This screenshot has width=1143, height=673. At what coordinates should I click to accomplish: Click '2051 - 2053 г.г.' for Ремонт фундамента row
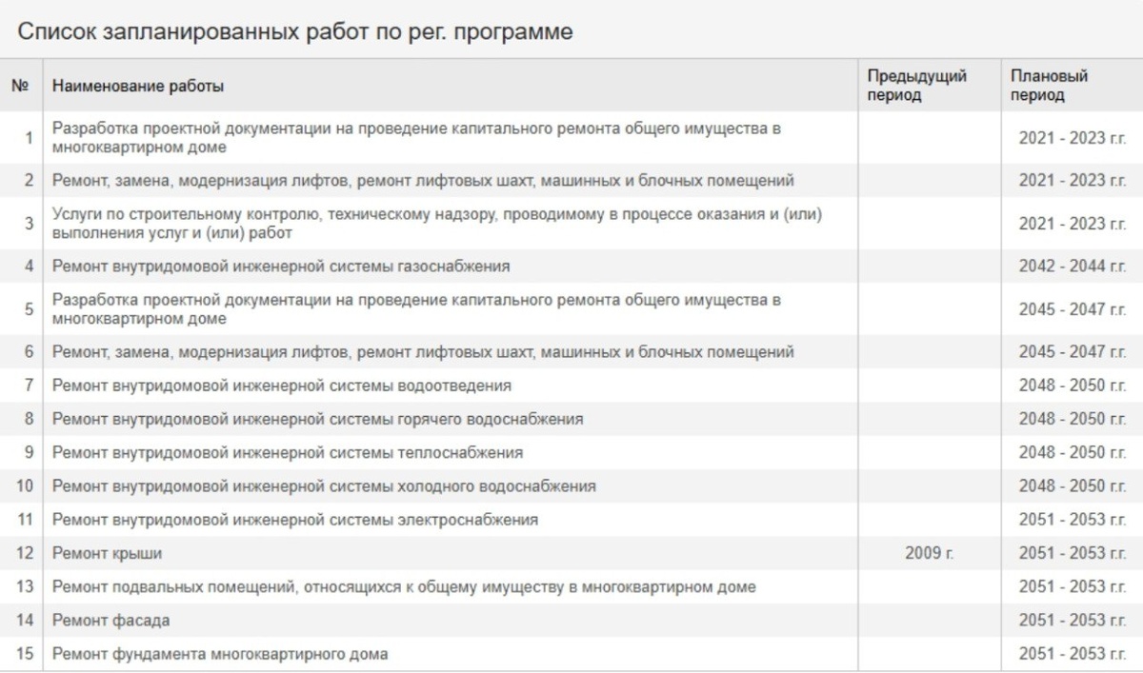(x=1073, y=654)
